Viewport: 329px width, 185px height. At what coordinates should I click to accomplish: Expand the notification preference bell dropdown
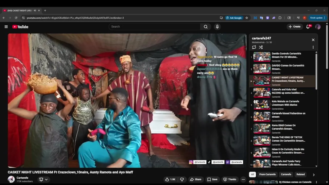click(x=43, y=179)
